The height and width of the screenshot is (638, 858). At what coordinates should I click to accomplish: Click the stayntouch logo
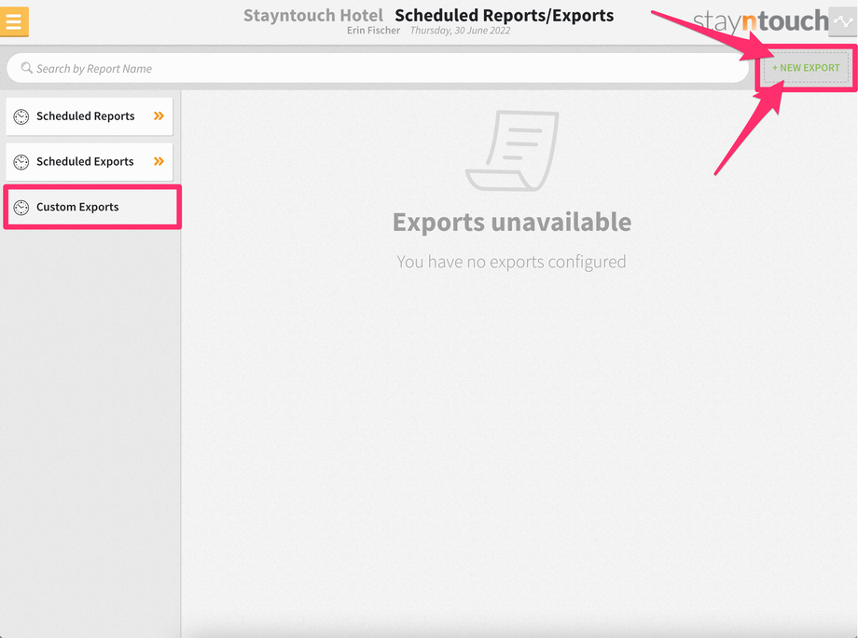point(761,20)
